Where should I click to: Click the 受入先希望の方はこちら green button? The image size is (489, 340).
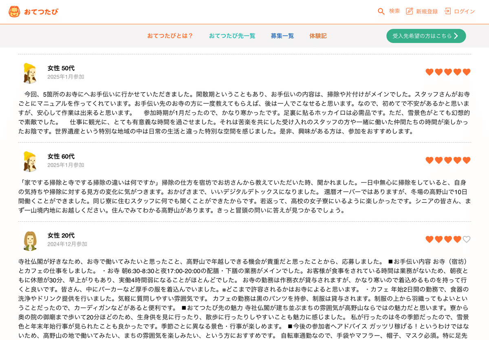point(426,36)
